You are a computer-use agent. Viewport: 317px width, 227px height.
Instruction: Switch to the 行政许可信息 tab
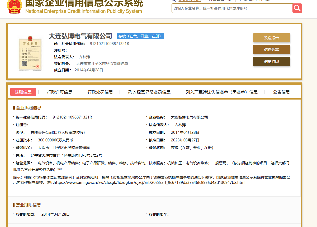[60, 92]
